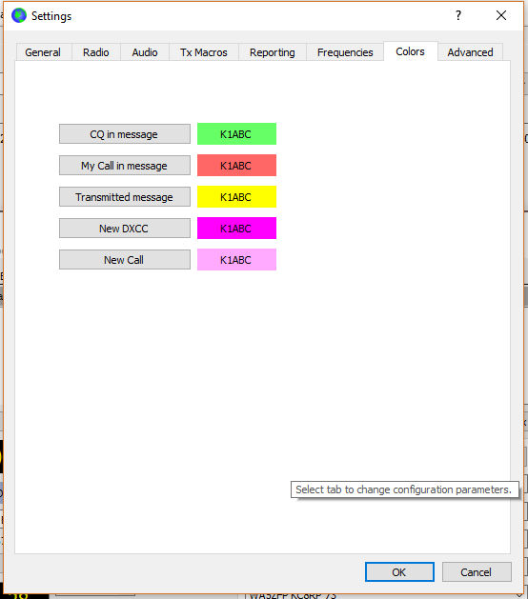Click the My Call in message button
Viewport: 528px width, 599px height.
coord(125,166)
